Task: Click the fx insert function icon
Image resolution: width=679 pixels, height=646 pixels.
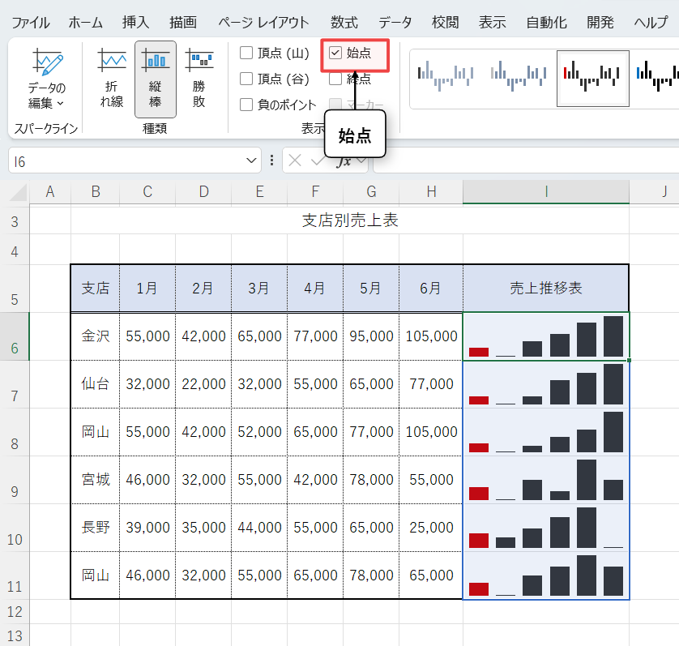Action: (344, 160)
